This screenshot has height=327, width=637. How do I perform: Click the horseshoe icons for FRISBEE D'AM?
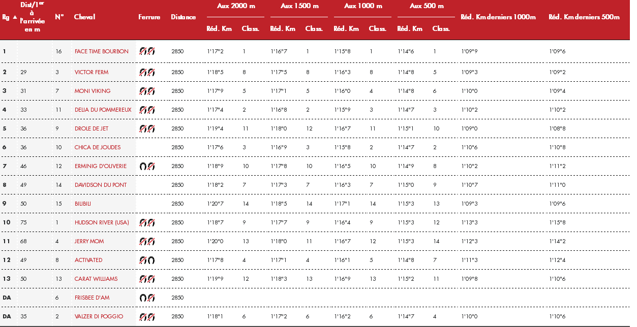coord(147,298)
